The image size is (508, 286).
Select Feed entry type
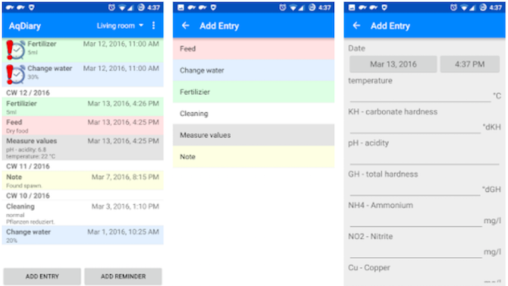point(254,49)
